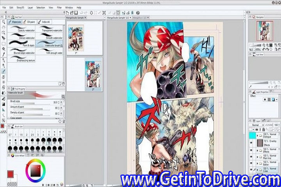Click the lock layer icon in Layer panel

pos(263,129)
